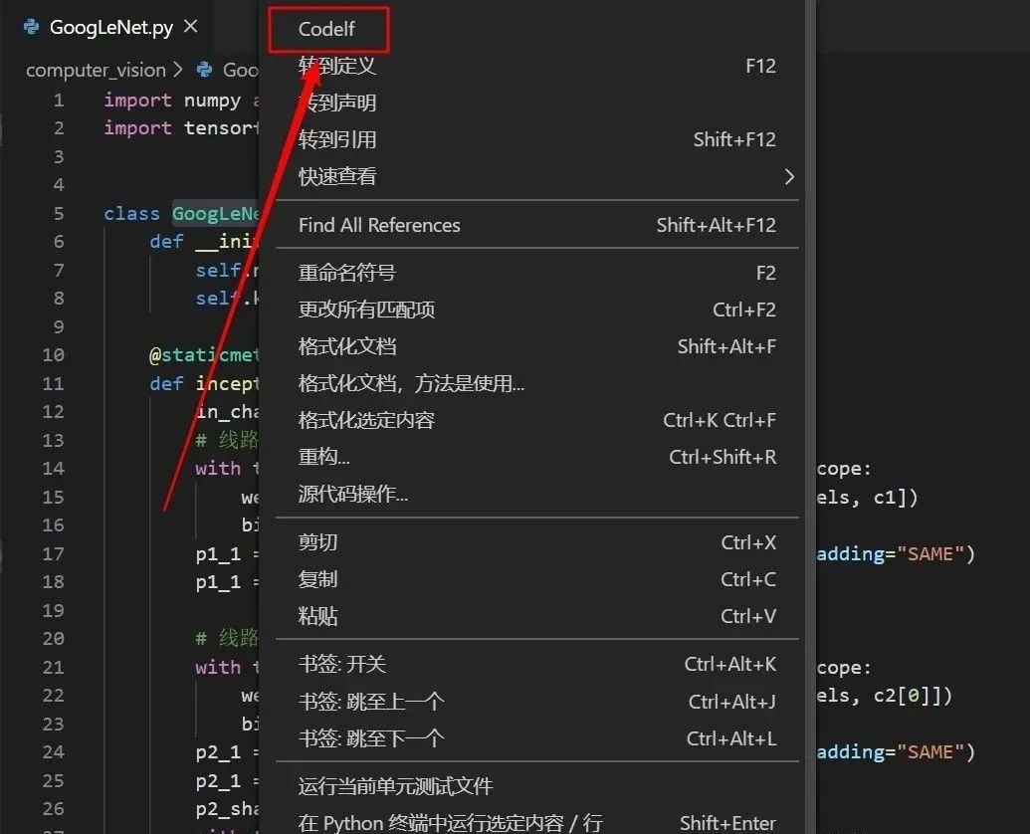The image size is (1030, 834).
Task: Close the GoogLeNet.py tab
Action: point(190,26)
